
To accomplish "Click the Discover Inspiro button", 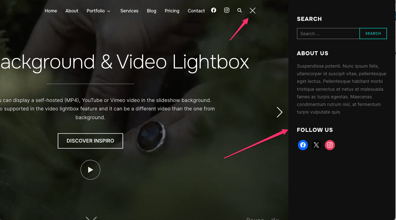I will click(x=90, y=141).
